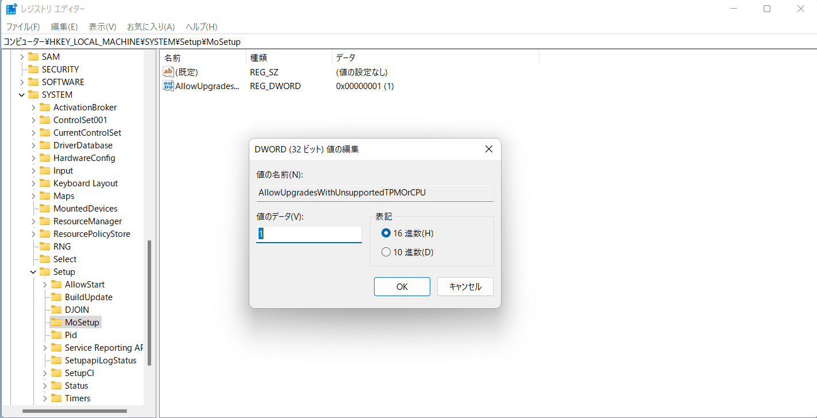Expand the ControlSet001 tree node
This screenshot has width=817, height=418.
pos(33,120)
